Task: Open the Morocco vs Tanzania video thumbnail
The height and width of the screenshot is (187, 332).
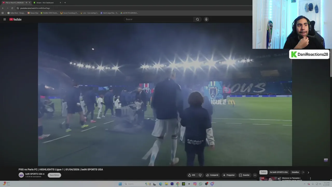Action: pyautogui.click(x=270, y=179)
